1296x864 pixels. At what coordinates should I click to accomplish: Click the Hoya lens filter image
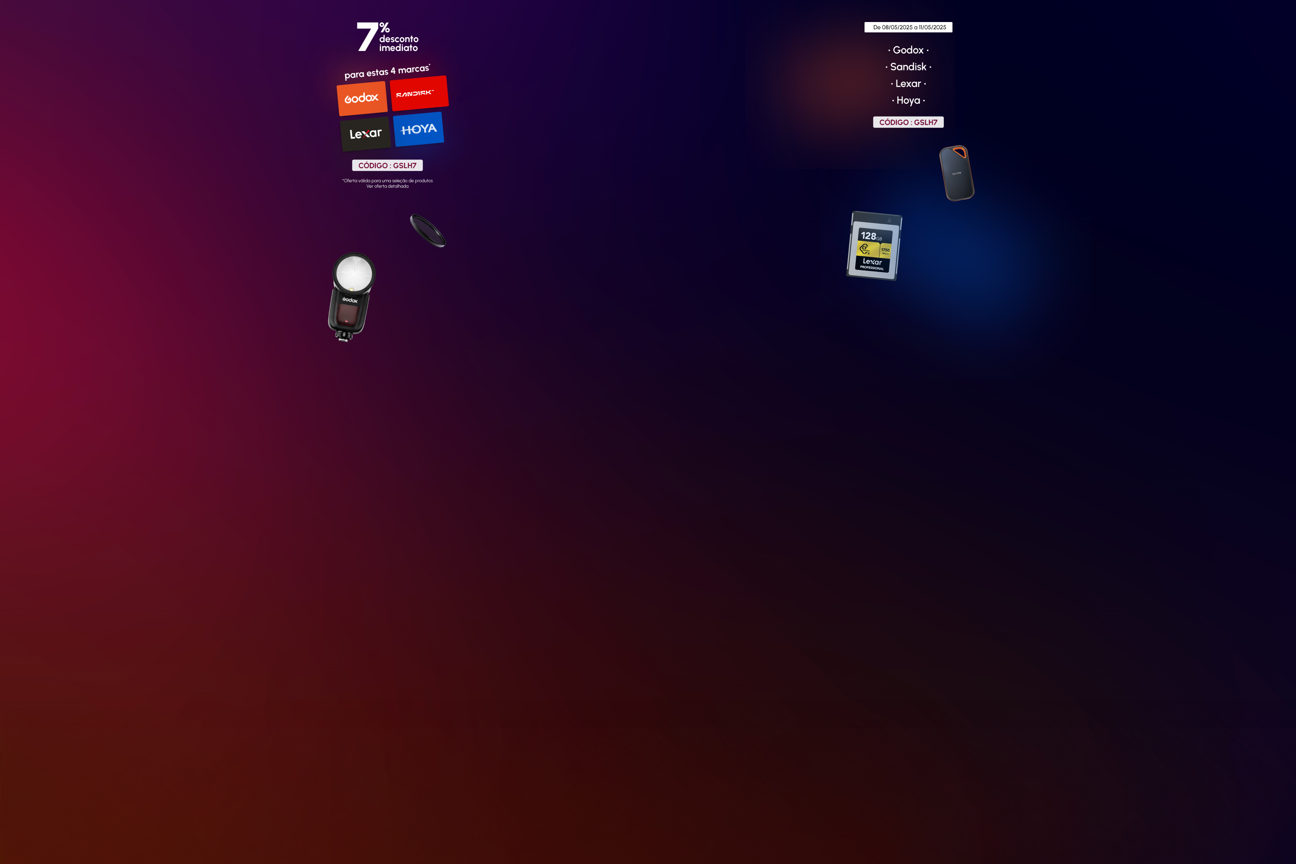428,231
